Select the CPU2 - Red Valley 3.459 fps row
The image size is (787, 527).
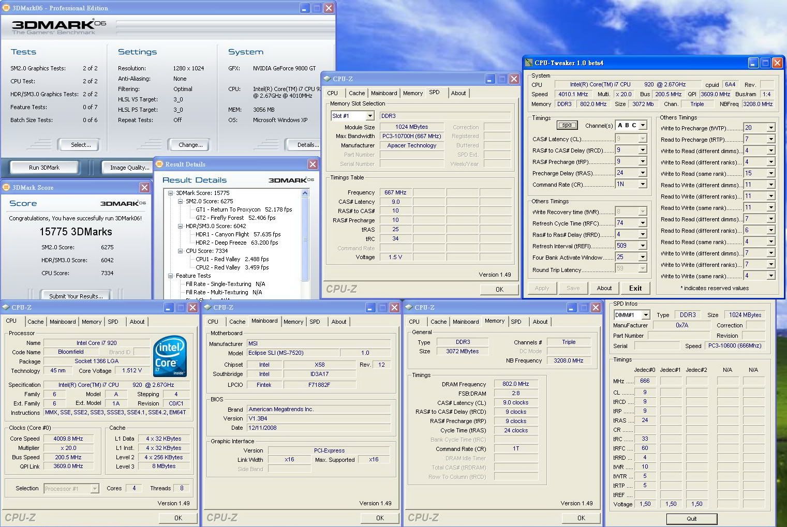[232, 267]
